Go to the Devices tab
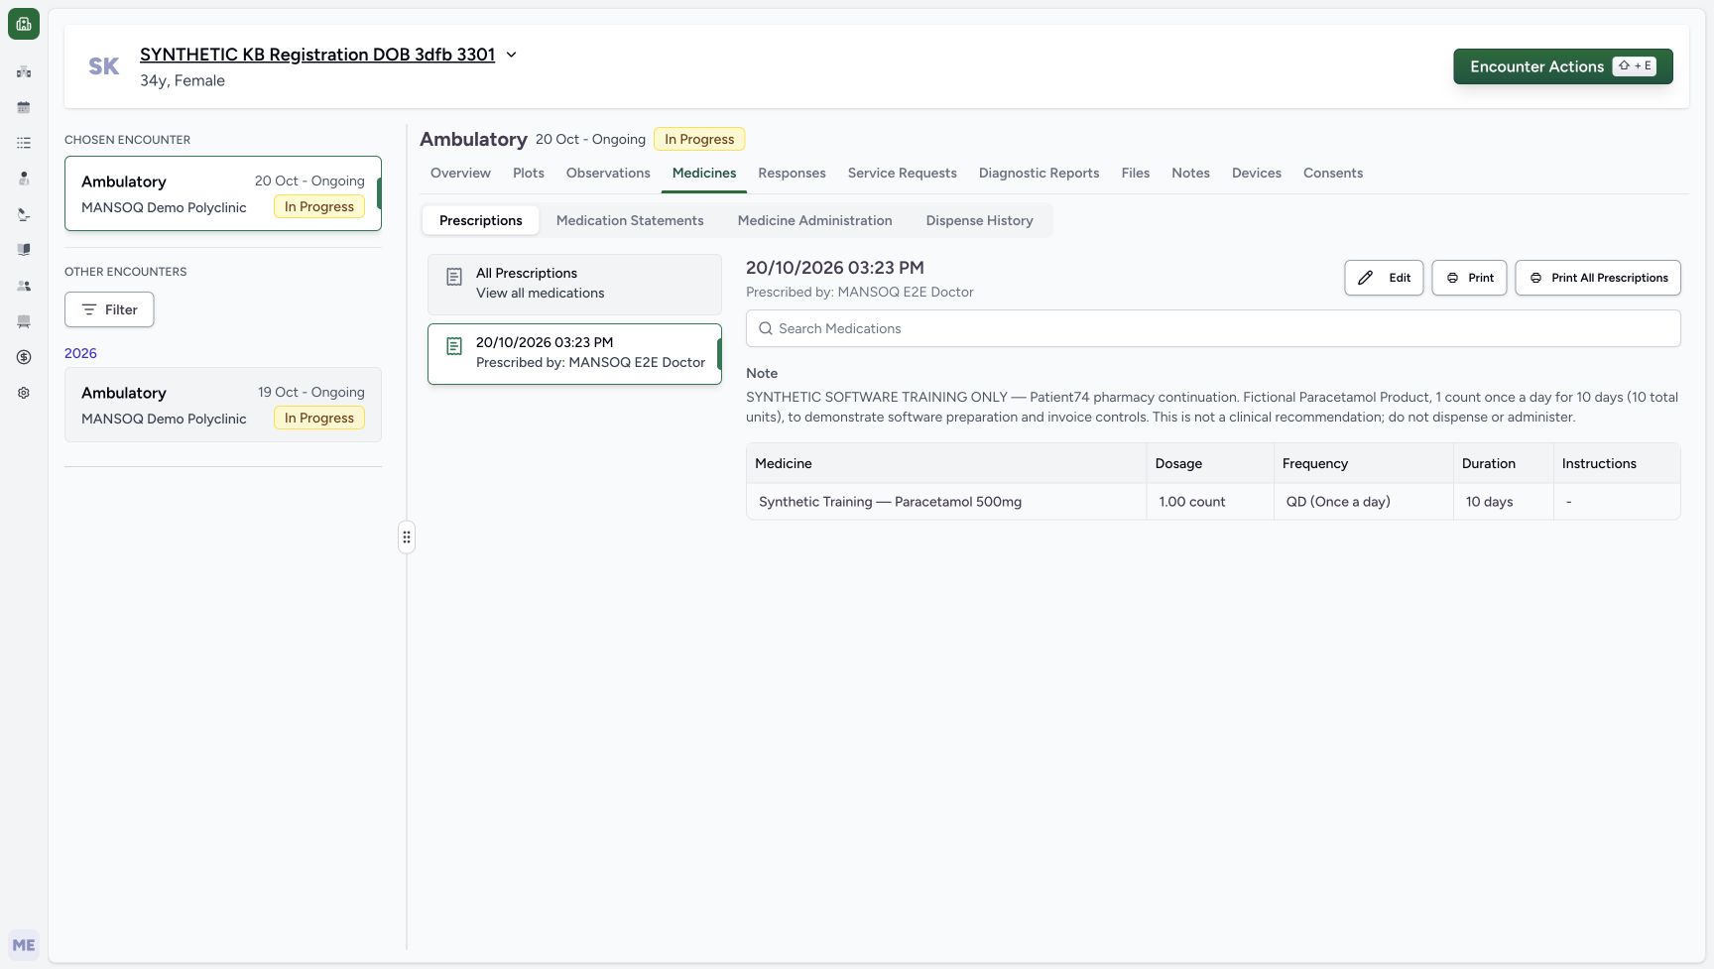1714x969 pixels. point(1257,173)
